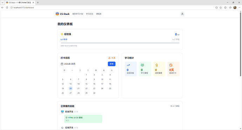Click the site info icon in address bar
The height and width of the screenshot is (130, 242).
click(x=12, y=8)
